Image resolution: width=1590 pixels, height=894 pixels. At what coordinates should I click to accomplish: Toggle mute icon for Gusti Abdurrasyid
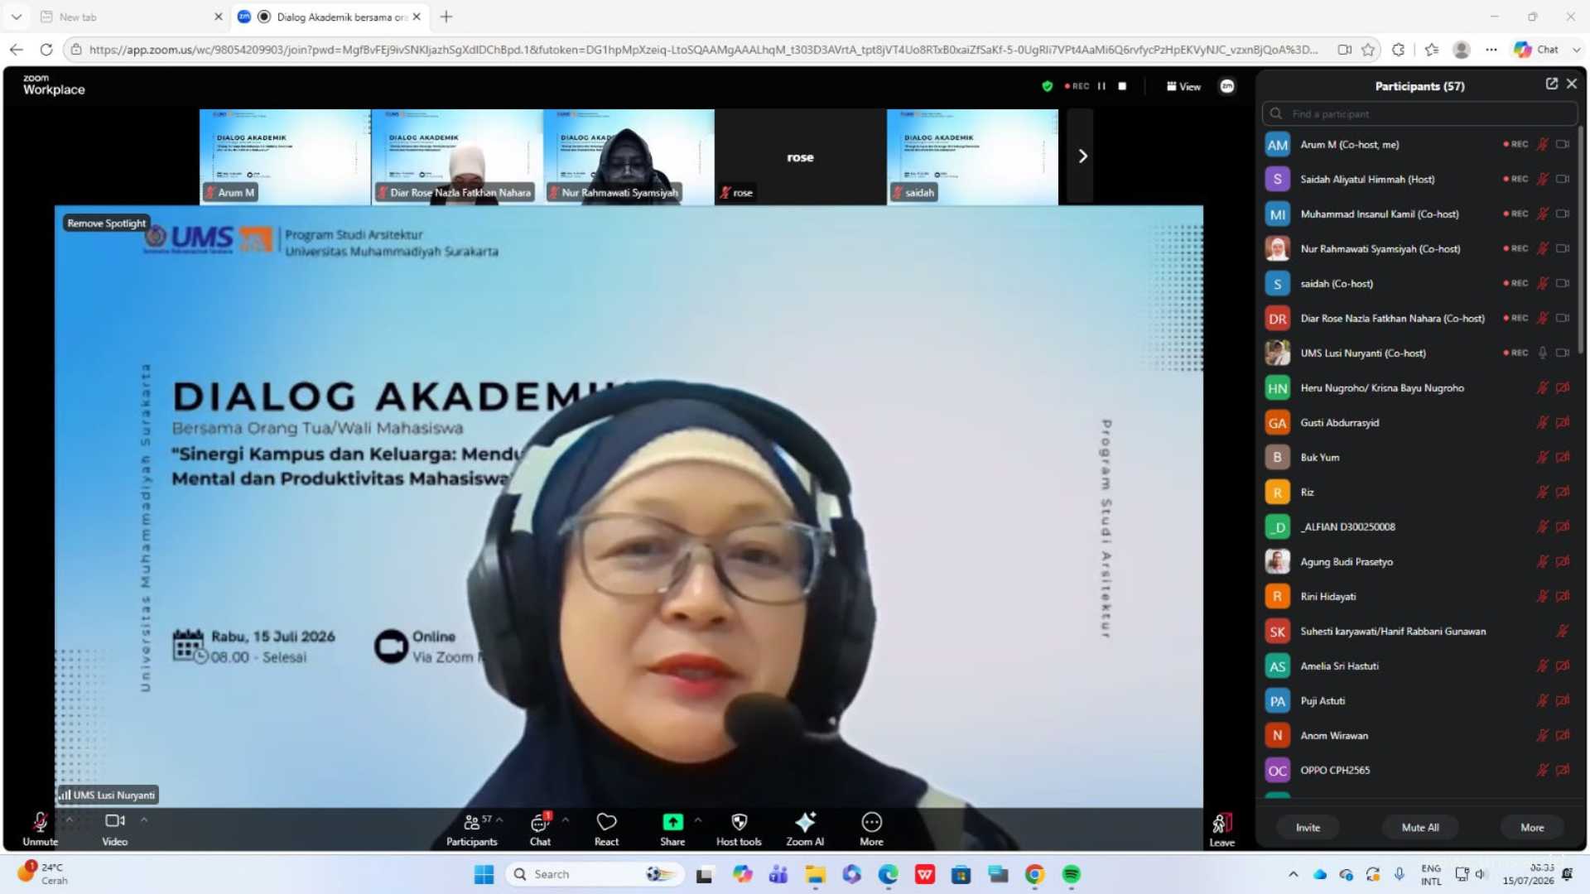click(x=1543, y=422)
